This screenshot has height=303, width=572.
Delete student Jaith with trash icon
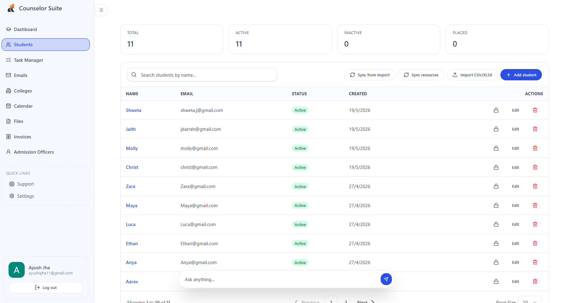pos(535,129)
